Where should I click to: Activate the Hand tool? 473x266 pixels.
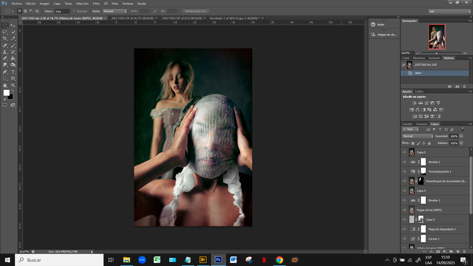pyautogui.click(x=5, y=86)
